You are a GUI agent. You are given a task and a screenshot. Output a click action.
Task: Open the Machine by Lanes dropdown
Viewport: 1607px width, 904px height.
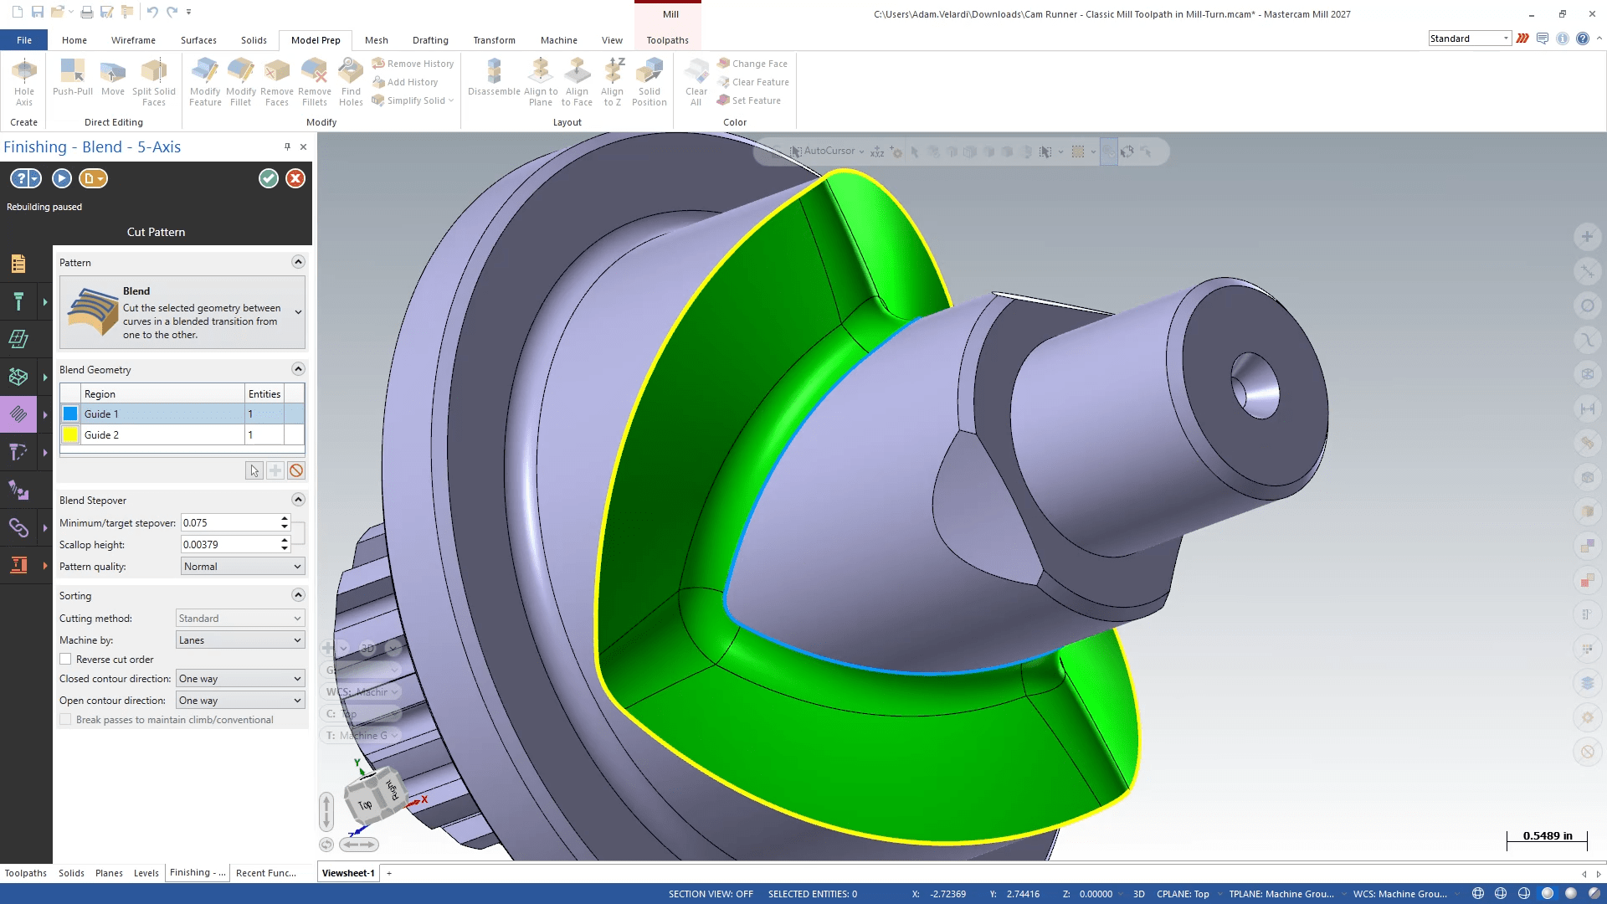tap(240, 640)
